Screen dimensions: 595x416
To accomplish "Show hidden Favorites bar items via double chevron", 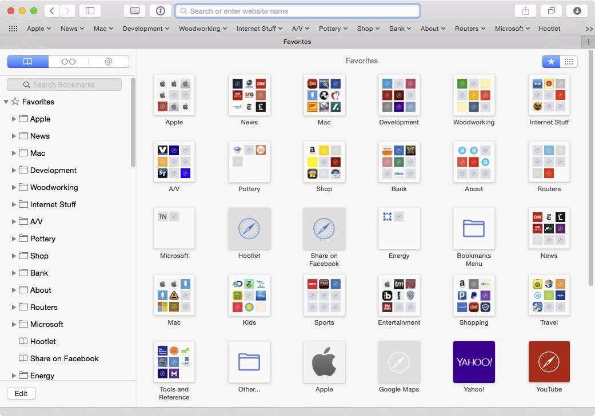I will [589, 29].
